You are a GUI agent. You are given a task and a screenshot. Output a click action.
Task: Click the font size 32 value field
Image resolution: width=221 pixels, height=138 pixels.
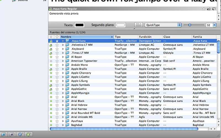(209, 25)
